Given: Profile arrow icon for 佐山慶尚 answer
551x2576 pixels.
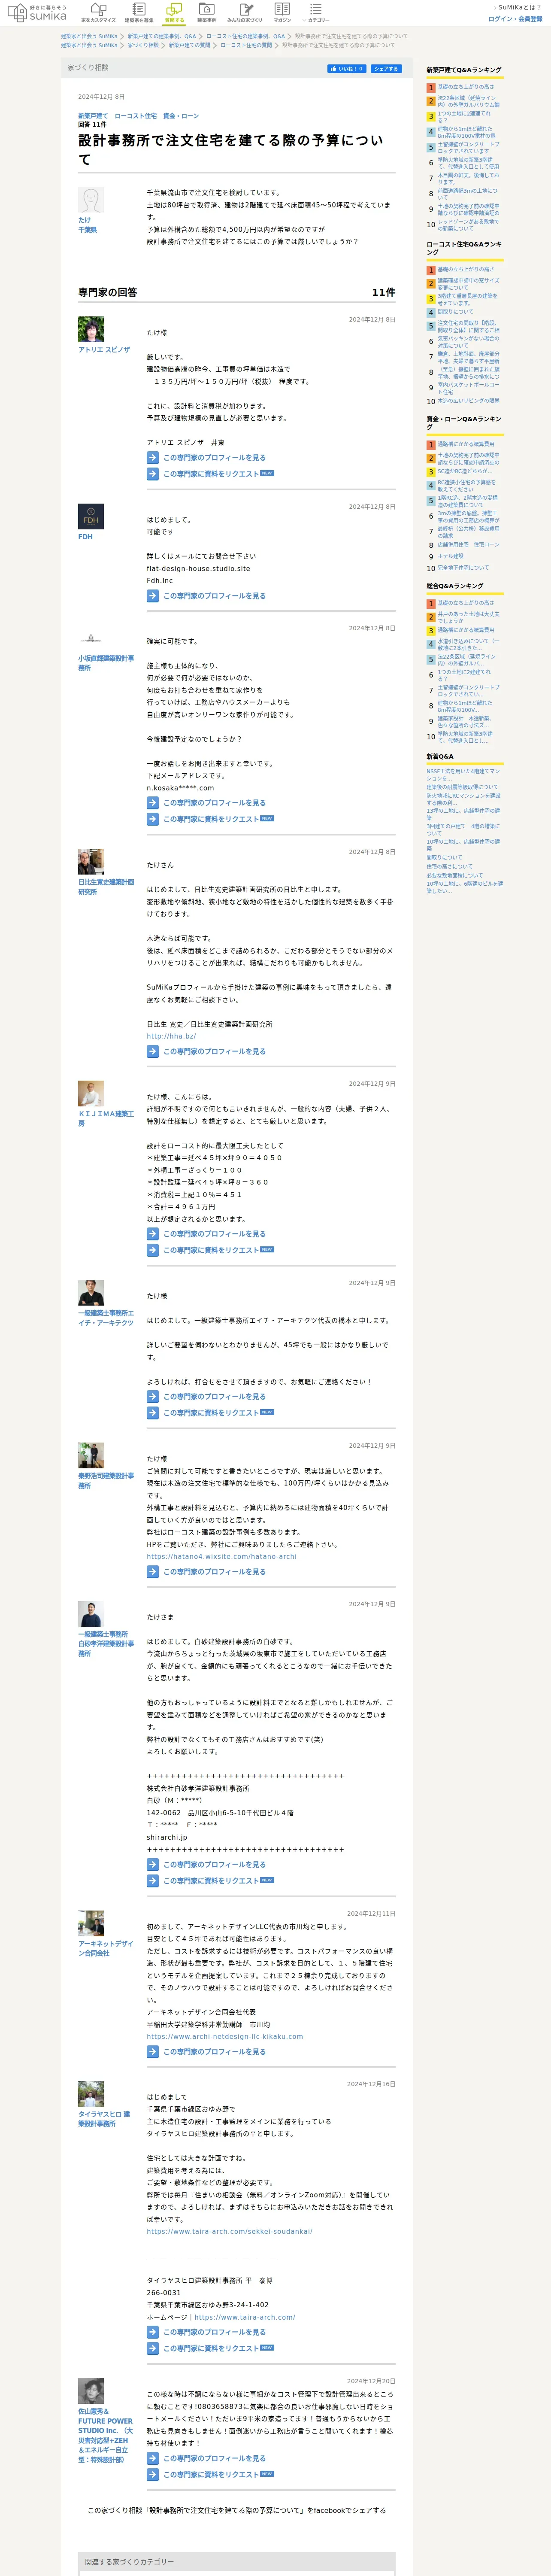Looking at the screenshot, I should tap(153, 2458).
